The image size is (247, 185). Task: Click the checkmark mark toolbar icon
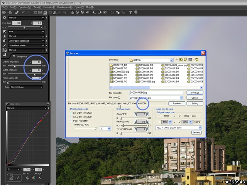click(105, 12)
